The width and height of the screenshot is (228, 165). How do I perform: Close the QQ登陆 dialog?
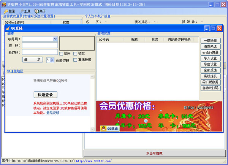(x=219, y=28)
